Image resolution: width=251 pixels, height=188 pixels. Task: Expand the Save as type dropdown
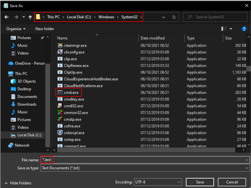coord(247,168)
